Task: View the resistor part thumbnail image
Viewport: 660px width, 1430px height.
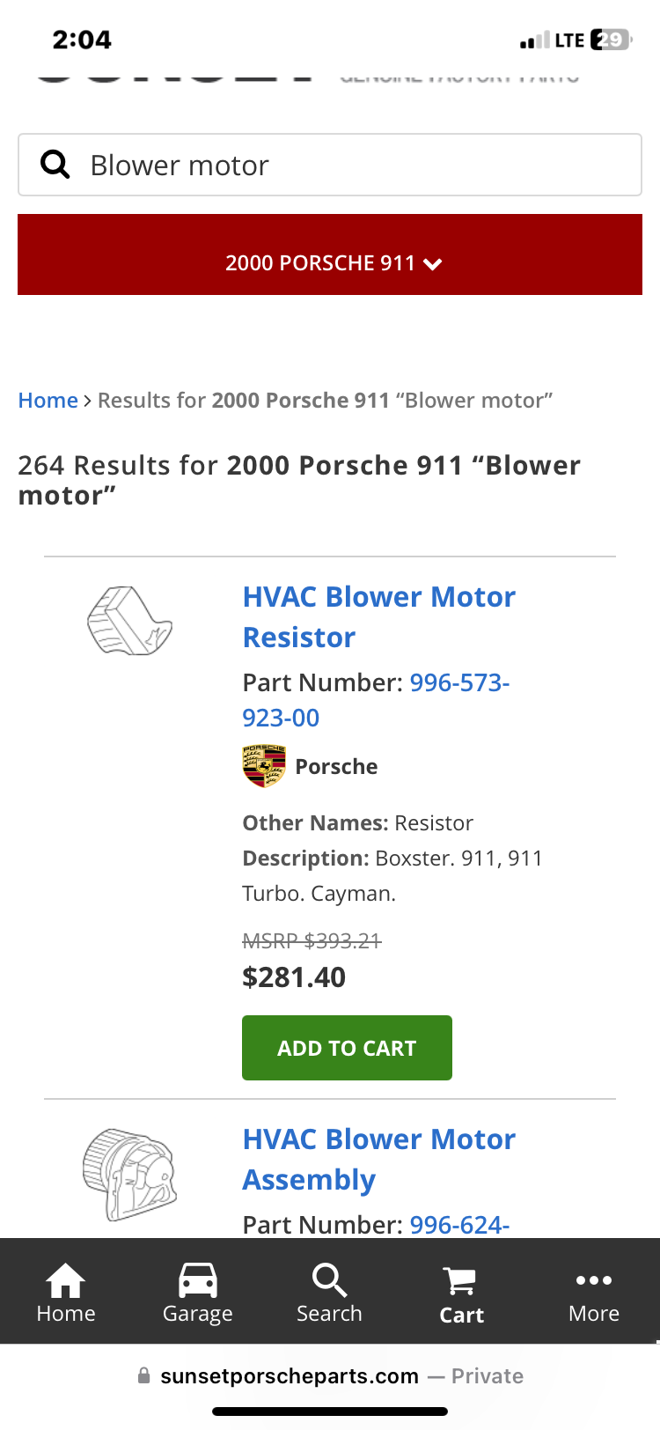Action: click(129, 621)
